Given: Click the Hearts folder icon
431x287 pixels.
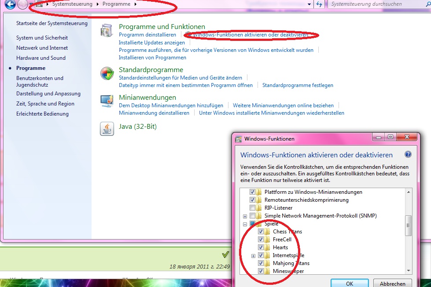Looking at the screenshot, I should coord(268,247).
